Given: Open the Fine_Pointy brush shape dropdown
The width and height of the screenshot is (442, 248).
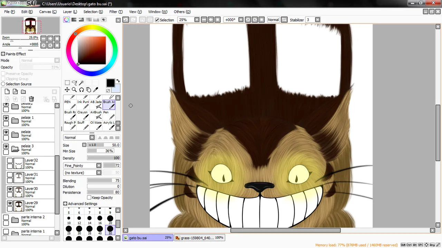Looking at the screenshot, I should coord(99,166).
